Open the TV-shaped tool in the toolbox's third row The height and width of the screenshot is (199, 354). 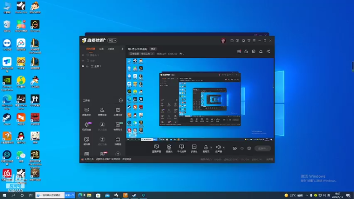click(118, 141)
